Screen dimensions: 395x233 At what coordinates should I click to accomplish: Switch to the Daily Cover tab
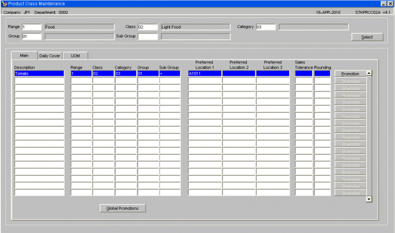(50, 56)
